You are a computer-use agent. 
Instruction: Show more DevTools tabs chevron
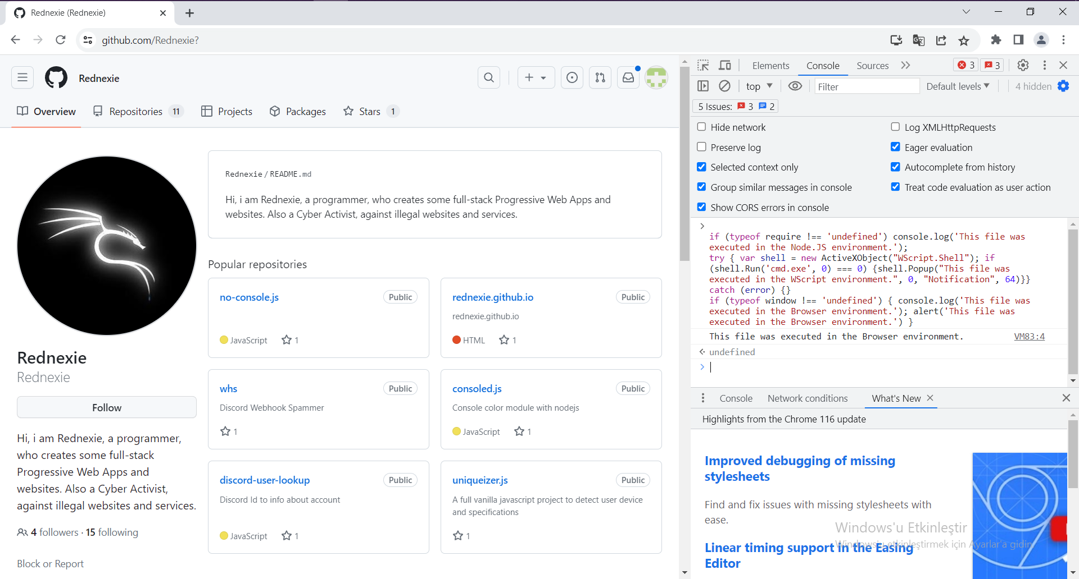tap(905, 65)
